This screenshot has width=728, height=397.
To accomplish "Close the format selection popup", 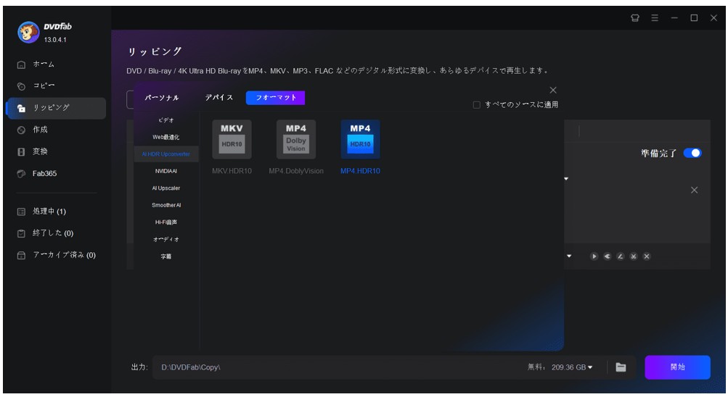I will coord(553,90).
